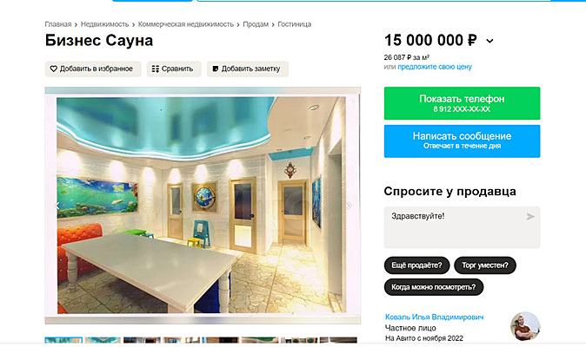Click Написать сообщение button

462,141
